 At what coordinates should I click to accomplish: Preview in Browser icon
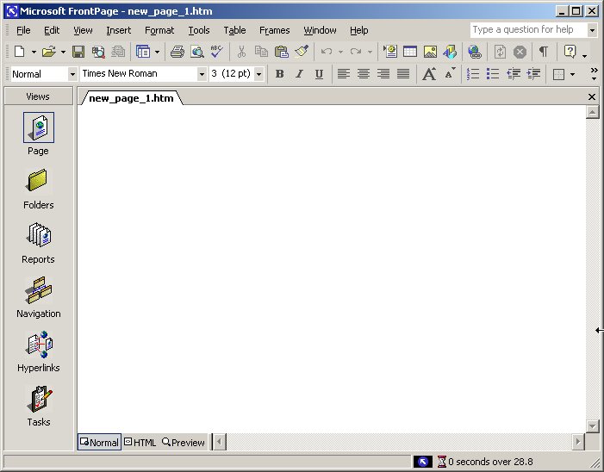[197, 51]
